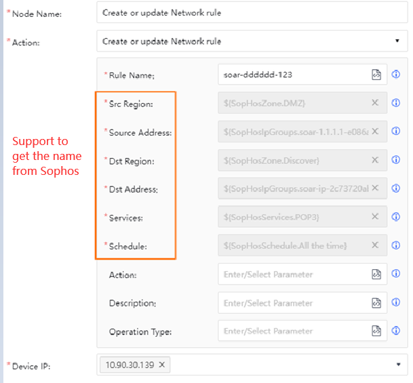This screenshot has width=413, height=383.
Task: Clear the Schedule value
Action: point(375,245)
